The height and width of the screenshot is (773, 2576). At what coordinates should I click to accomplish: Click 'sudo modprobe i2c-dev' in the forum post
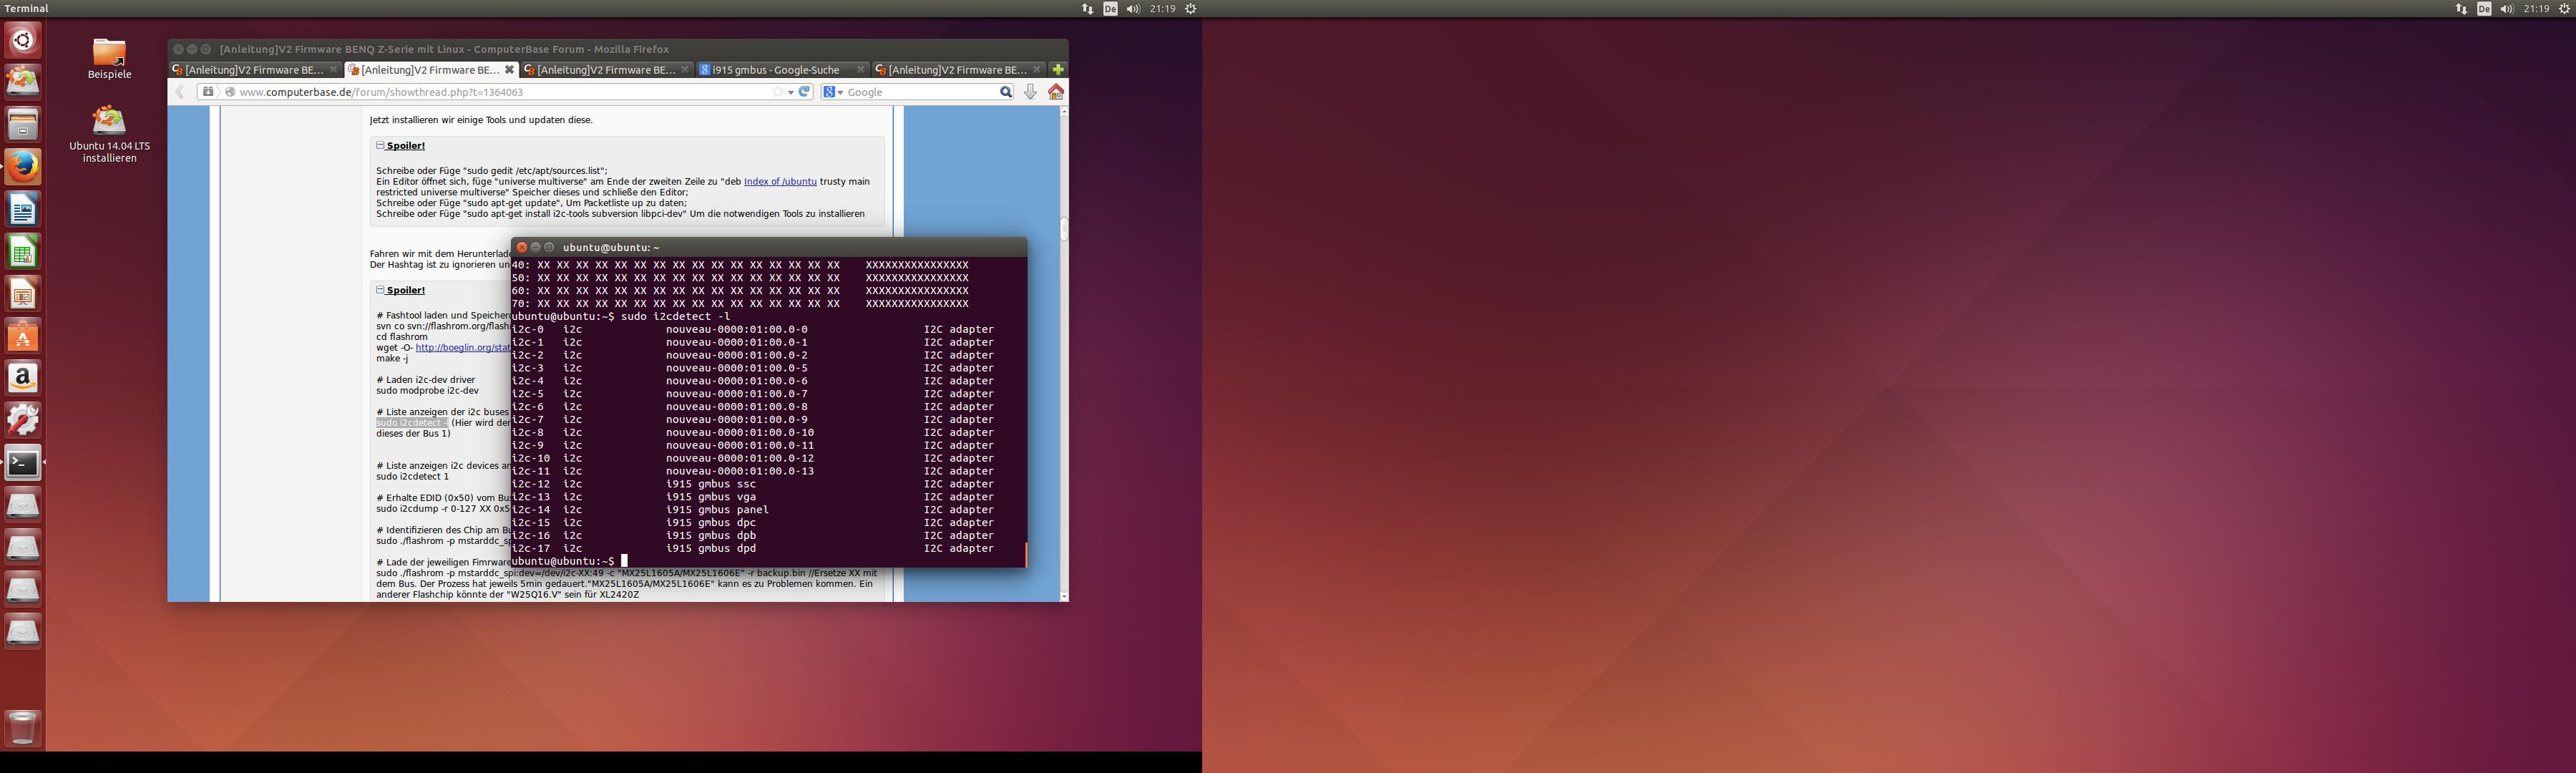[x=427, y=391]
